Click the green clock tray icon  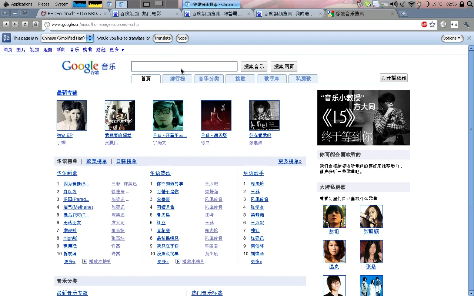[x=368, y=4]
